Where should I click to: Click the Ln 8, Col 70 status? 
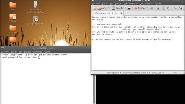point(158,73)
